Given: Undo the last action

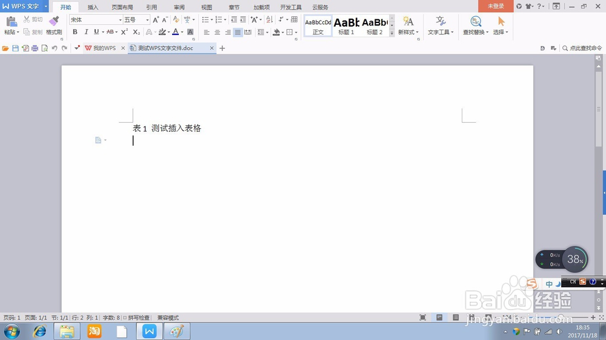Looking at the screenshot, I should click(55, 48).
